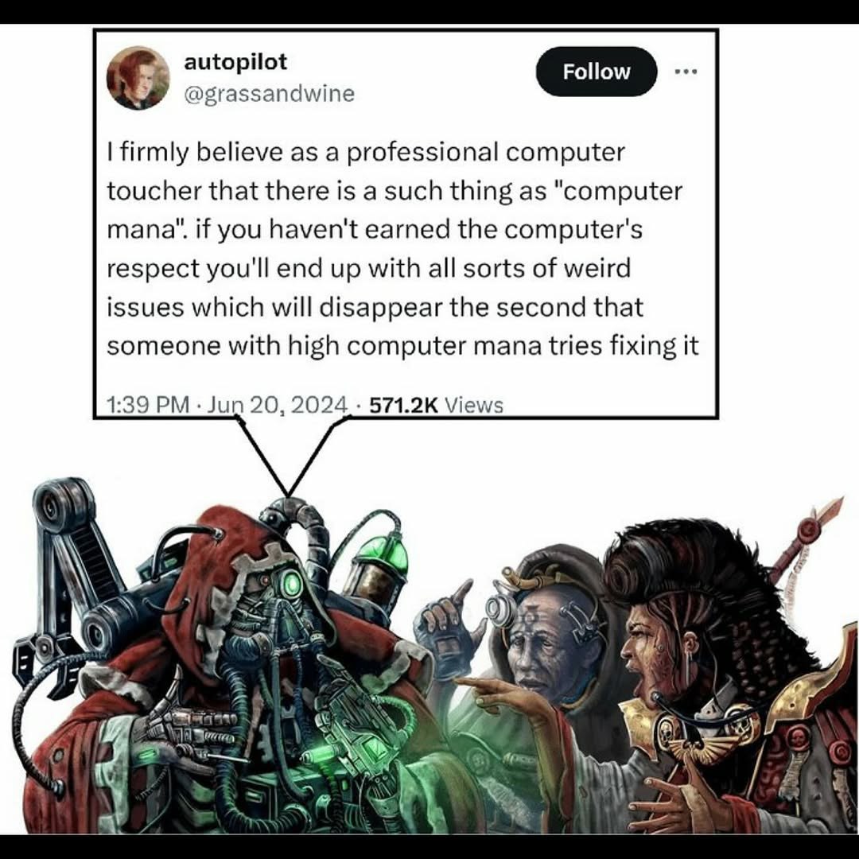Click the autopilot display name
This screenshot has height=859, width=859.
235,61
